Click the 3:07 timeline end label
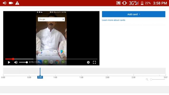 (166, 77)
